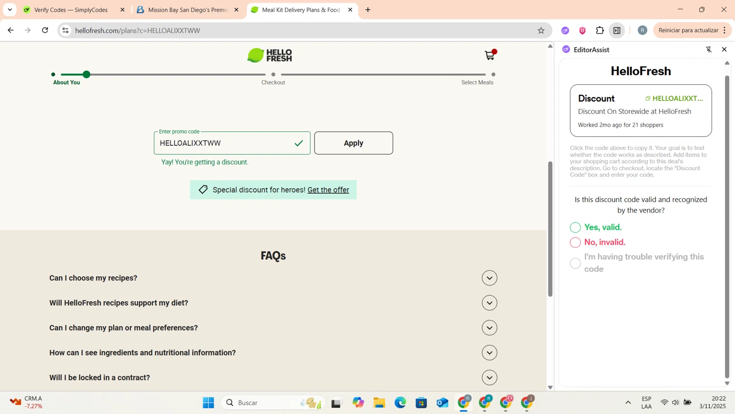735x414 pixels.
Task: Click the HelloFresh logo
Action: pyautogui.click(x=269, y=55)
